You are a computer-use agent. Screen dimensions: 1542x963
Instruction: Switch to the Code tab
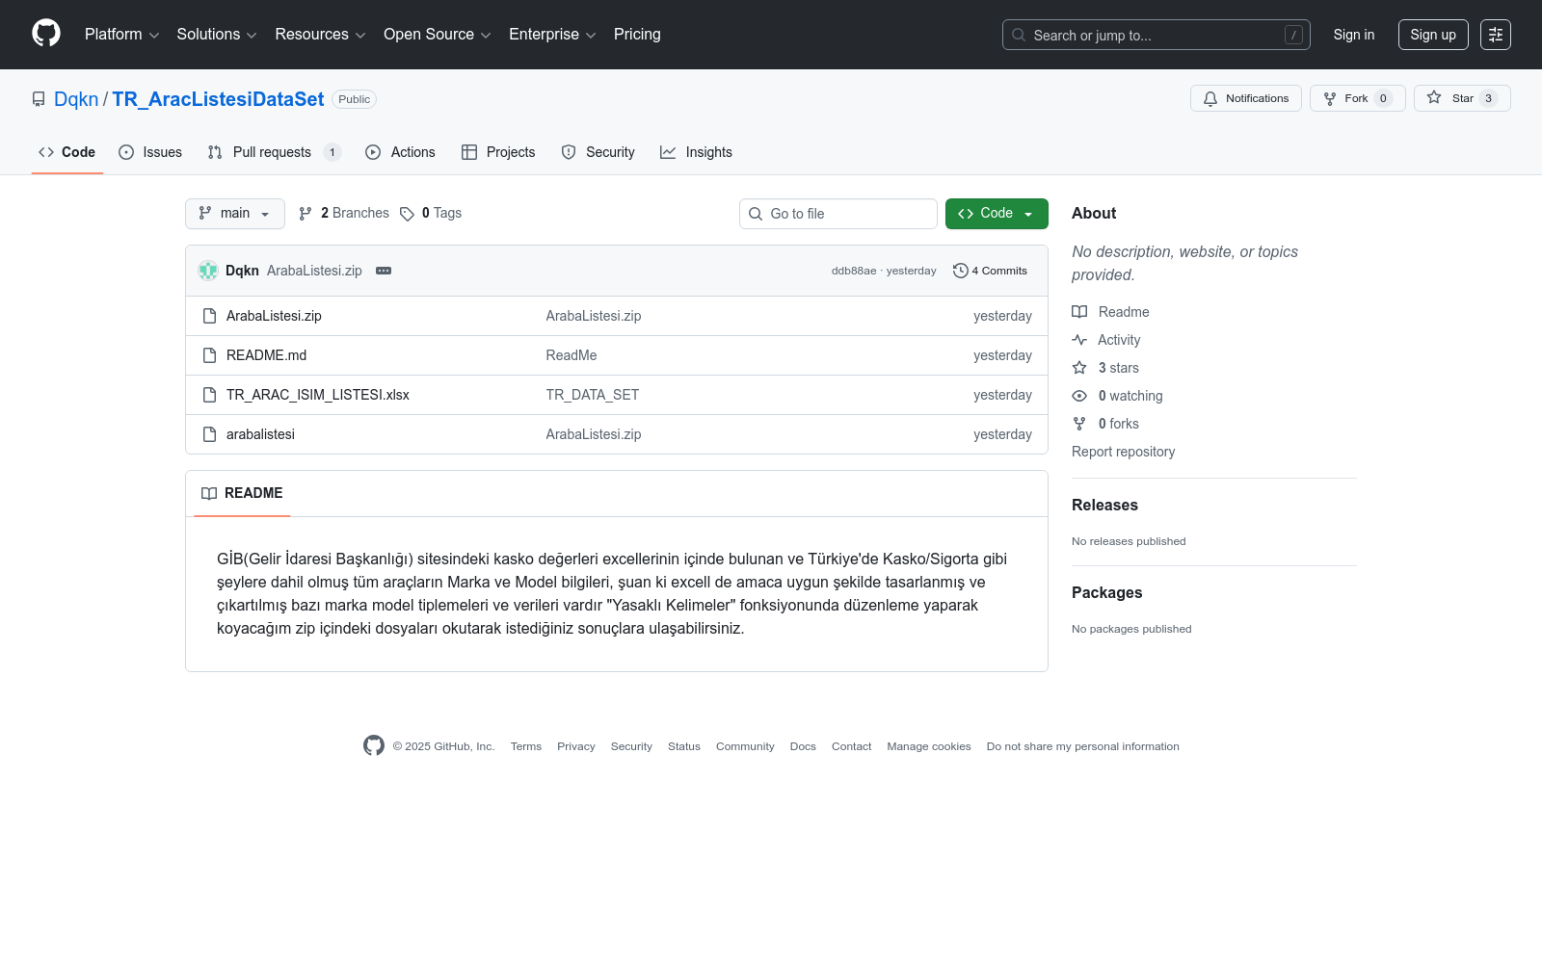(x=67, y=152)
